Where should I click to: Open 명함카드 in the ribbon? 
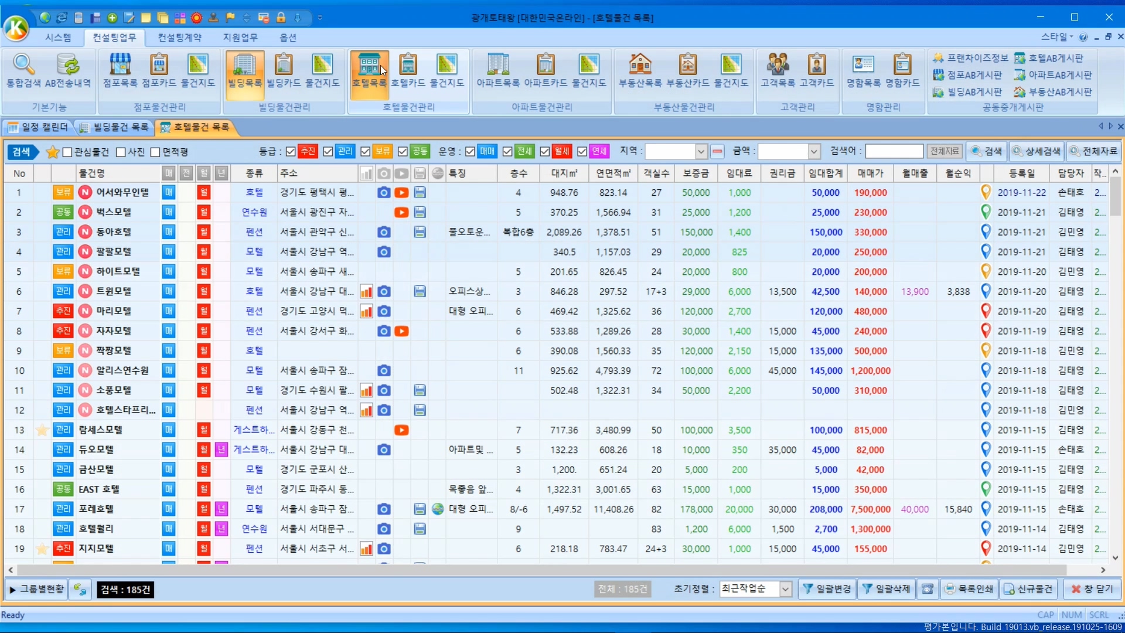click(x=902, y=70)
